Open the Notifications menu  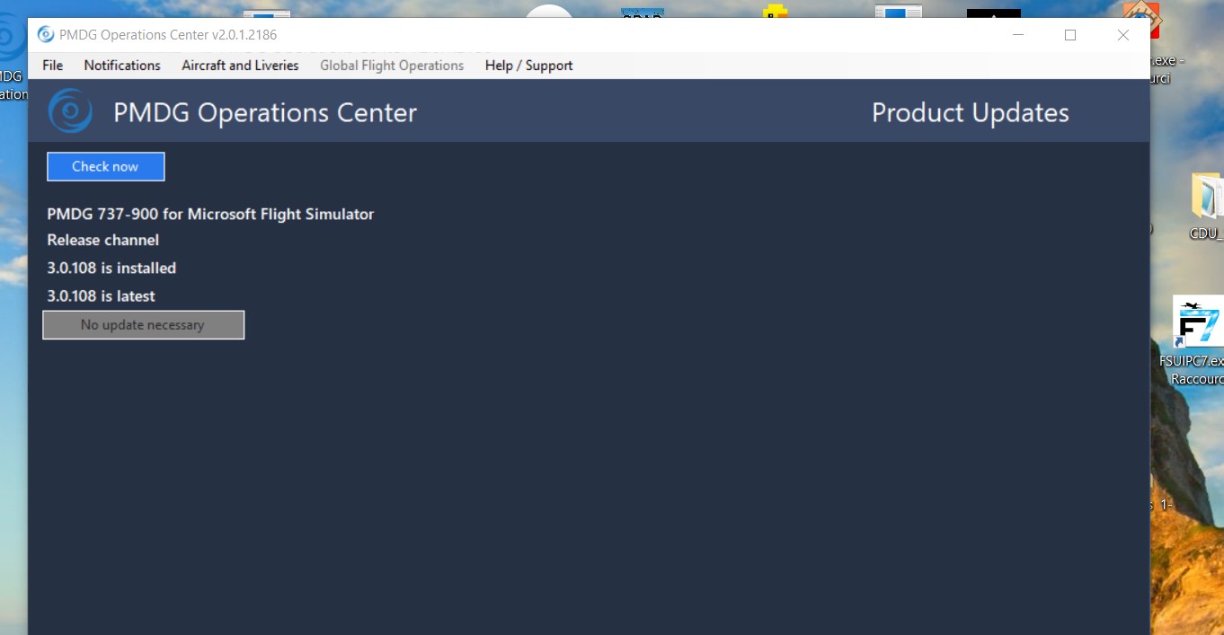(x=122, y=66)
